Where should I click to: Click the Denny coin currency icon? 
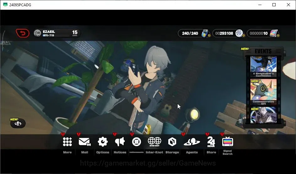(239, 33)
